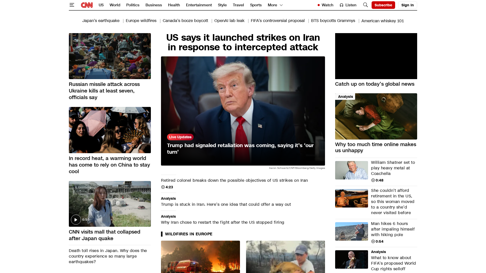486x273 pixels.
Task: Click play icon beside 0:54 duration
Action: point(373,241)
